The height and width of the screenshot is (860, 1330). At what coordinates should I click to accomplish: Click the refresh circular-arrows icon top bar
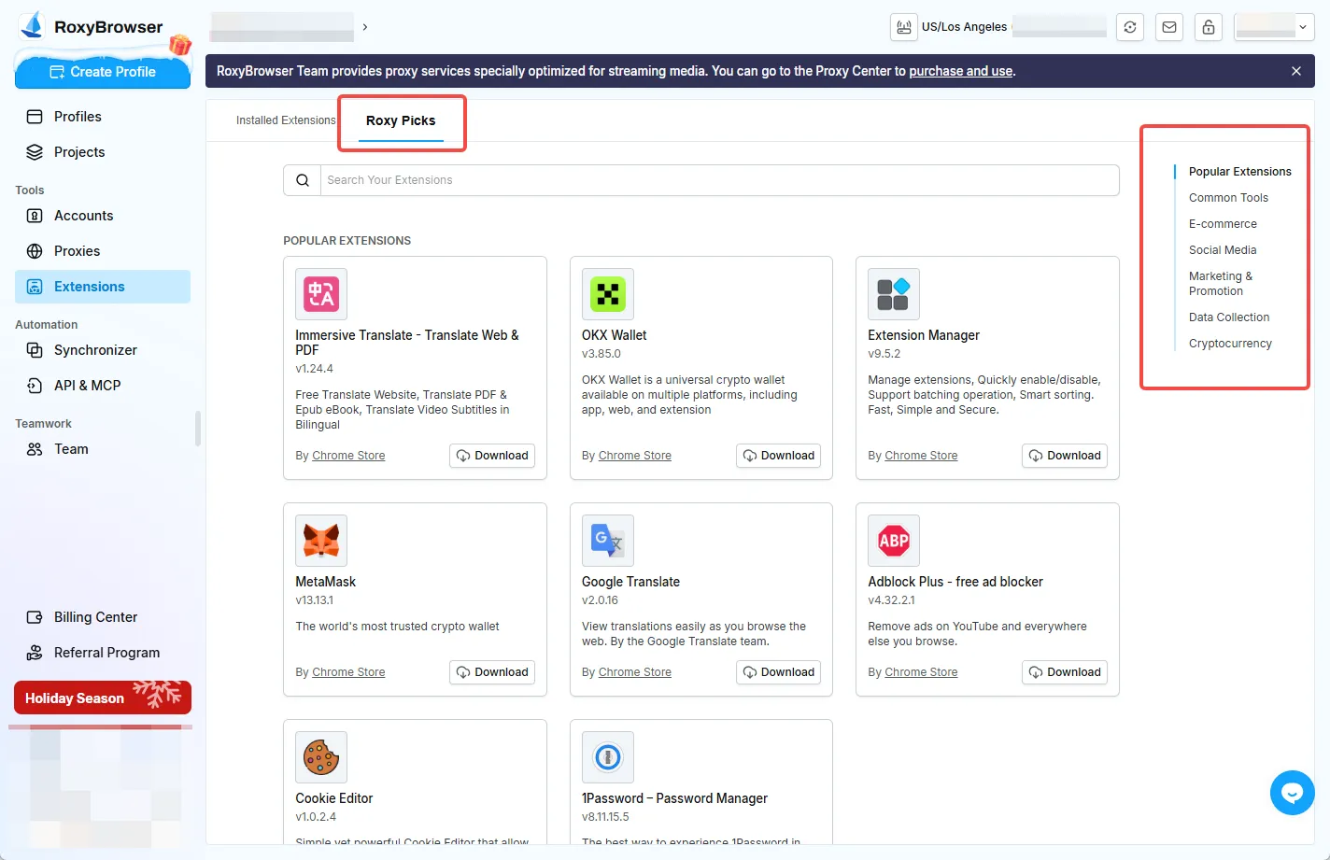(1130, 27)
